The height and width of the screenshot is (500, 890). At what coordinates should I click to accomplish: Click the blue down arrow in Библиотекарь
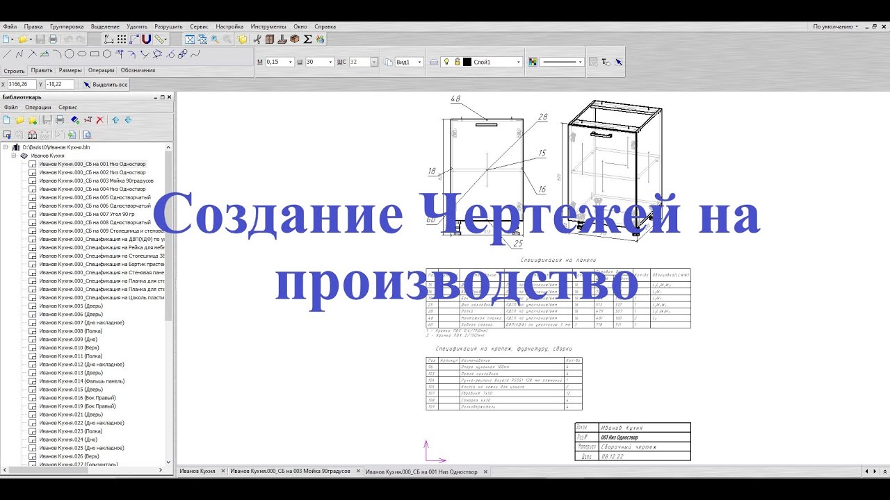[128, 120]
